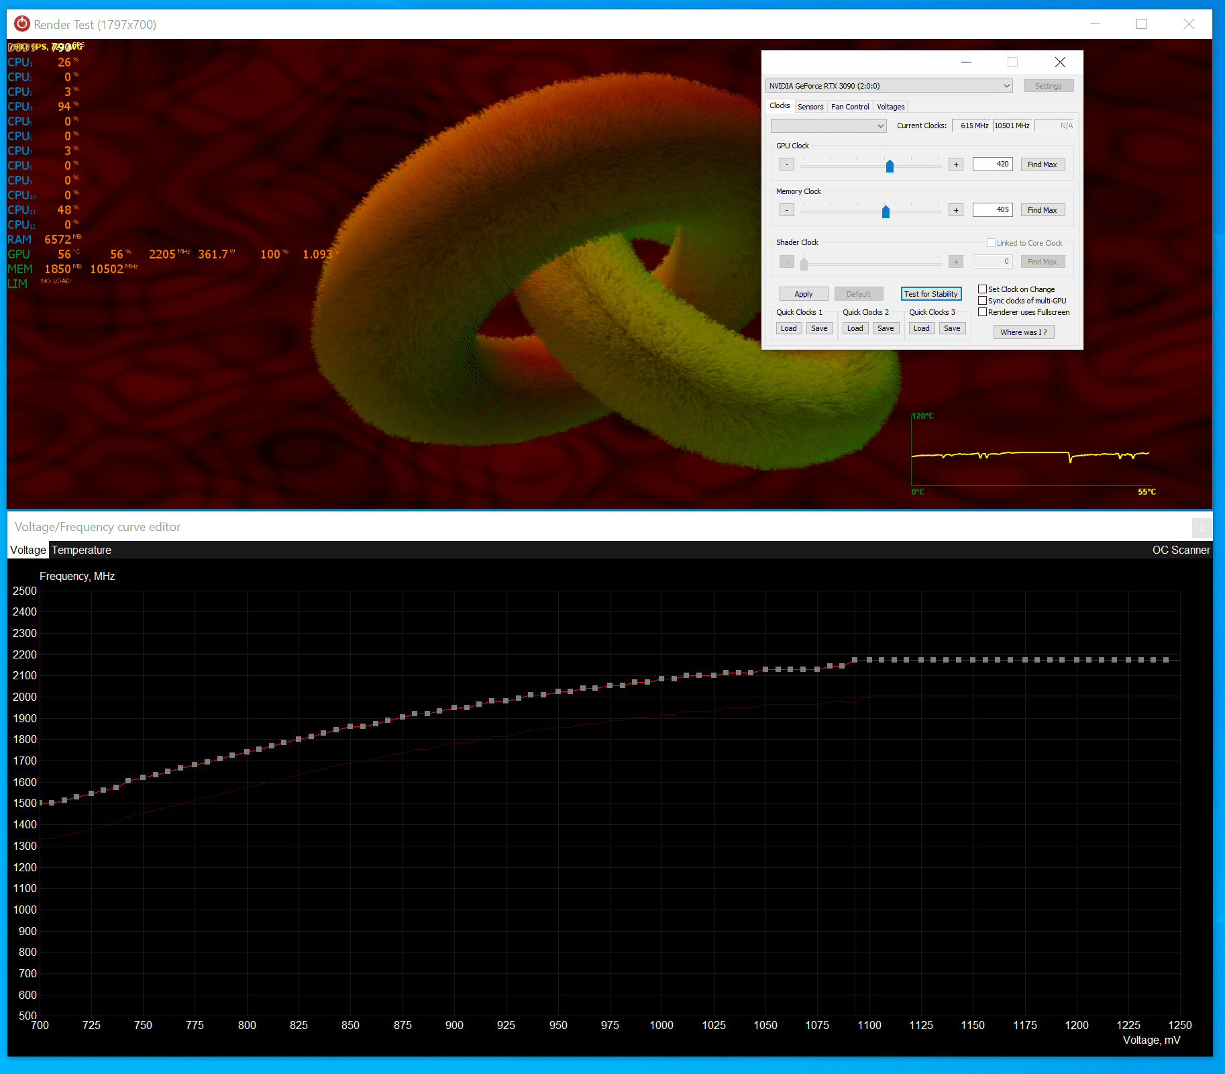
Task: Select the Voltage tab in curve editor
Action: point(28,550)
